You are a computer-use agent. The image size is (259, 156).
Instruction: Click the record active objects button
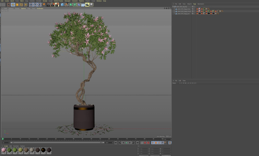(x=142, y=143)
